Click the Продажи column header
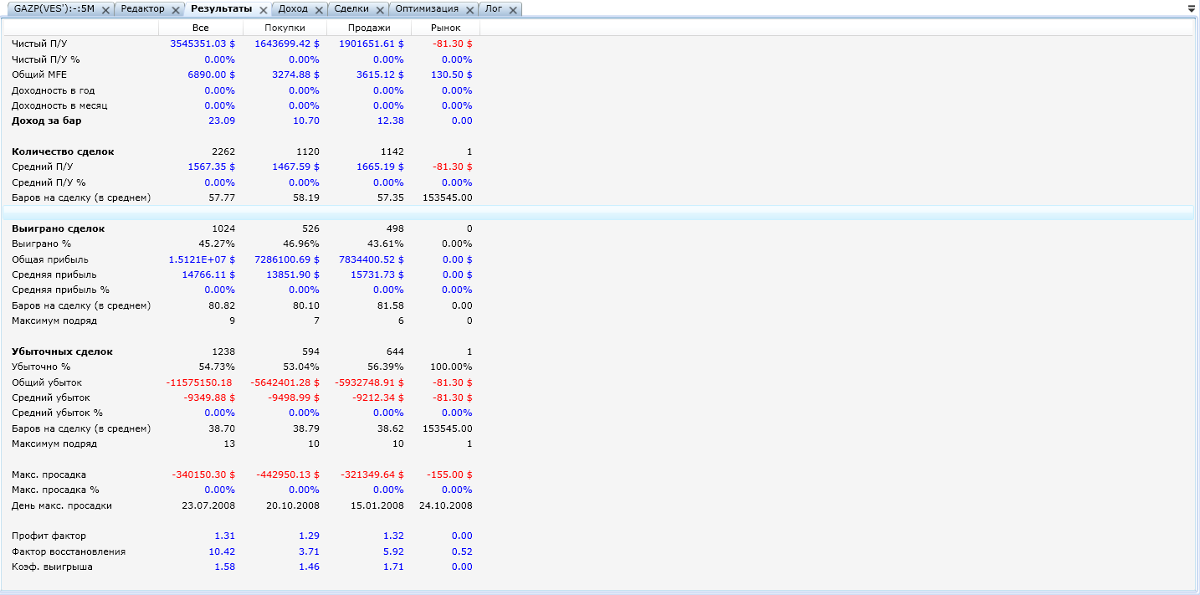This screenshot has width=1200, height=595. [368, 28]
